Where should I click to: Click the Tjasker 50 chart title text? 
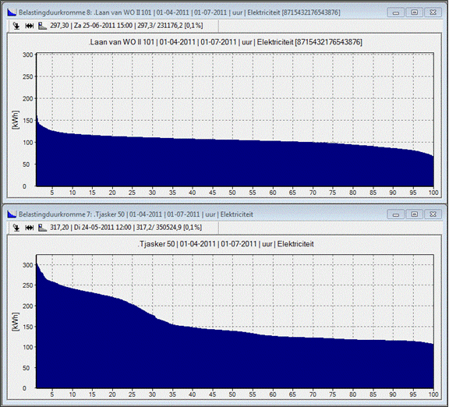[x=226, y=244]
